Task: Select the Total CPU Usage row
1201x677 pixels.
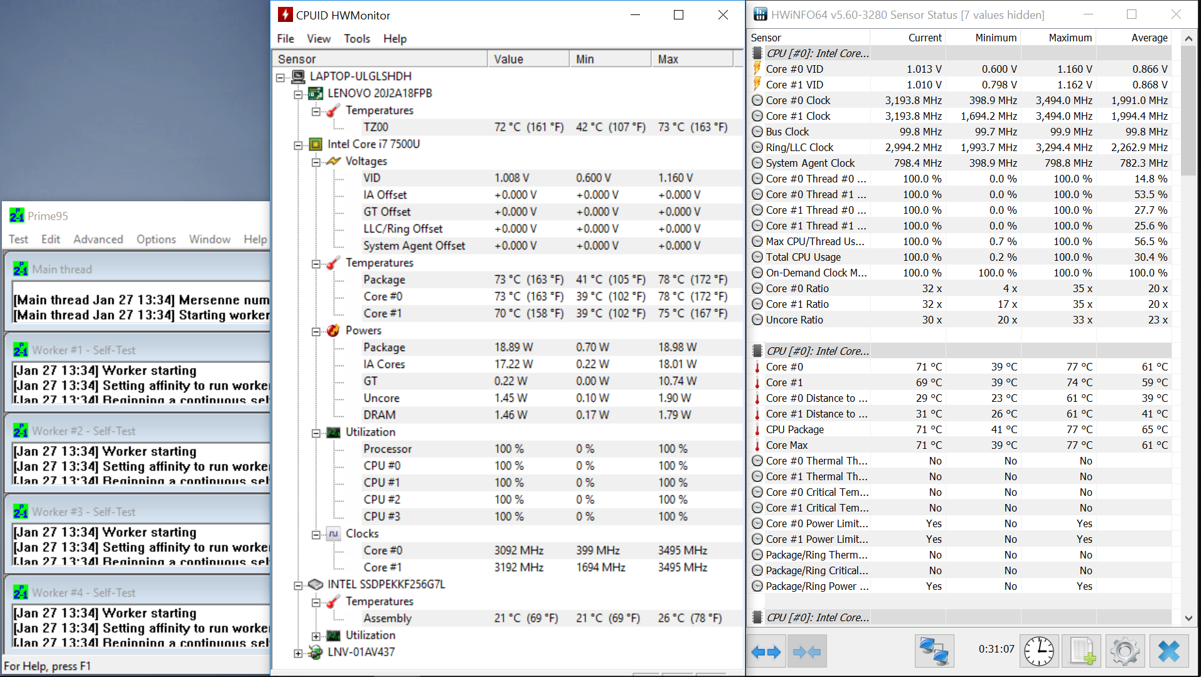Action: click(961, 257)
